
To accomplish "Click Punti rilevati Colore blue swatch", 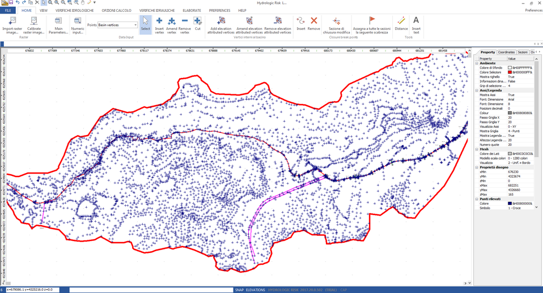I will point(510,204).
